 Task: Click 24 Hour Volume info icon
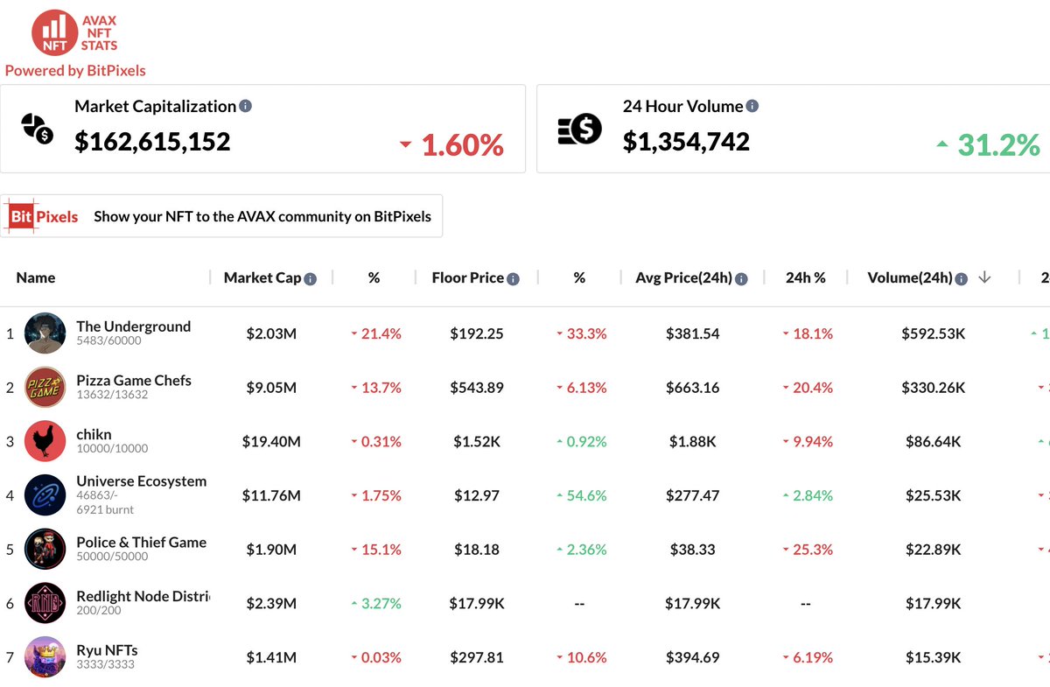point(752,106)
